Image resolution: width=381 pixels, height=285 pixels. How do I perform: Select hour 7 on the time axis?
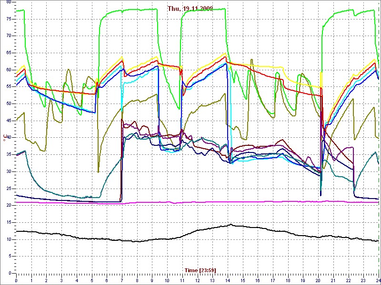(x=122, y=281)
